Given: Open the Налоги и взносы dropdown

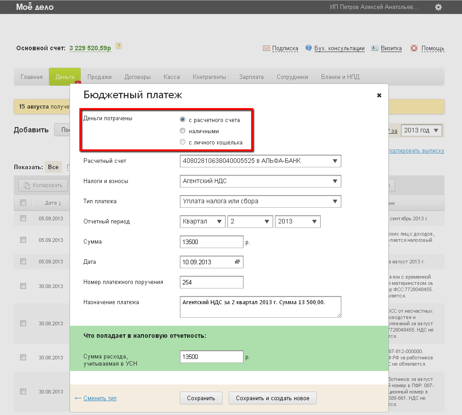Looking at the screenshot, I should [260, 181].
